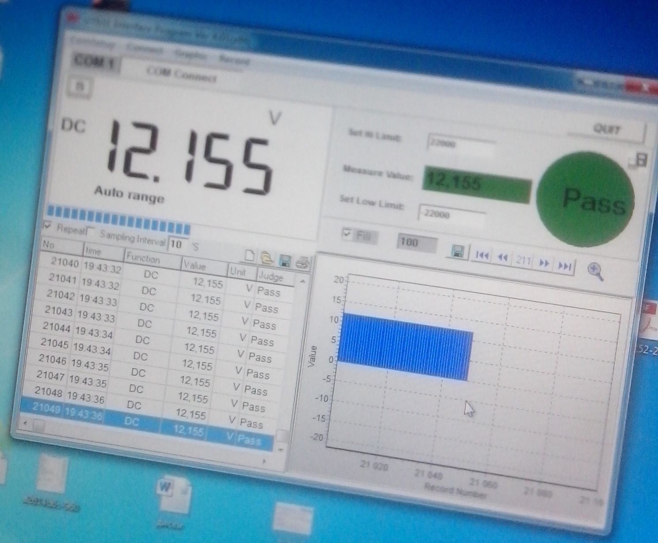Toggle the unlabeled checkbox before Sampling Interval
Screen dimensions: 658x543
[90, 231]
